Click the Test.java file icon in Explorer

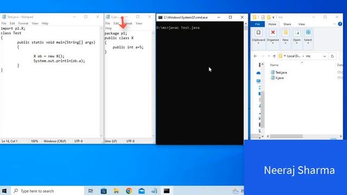(x=273, y=72)
